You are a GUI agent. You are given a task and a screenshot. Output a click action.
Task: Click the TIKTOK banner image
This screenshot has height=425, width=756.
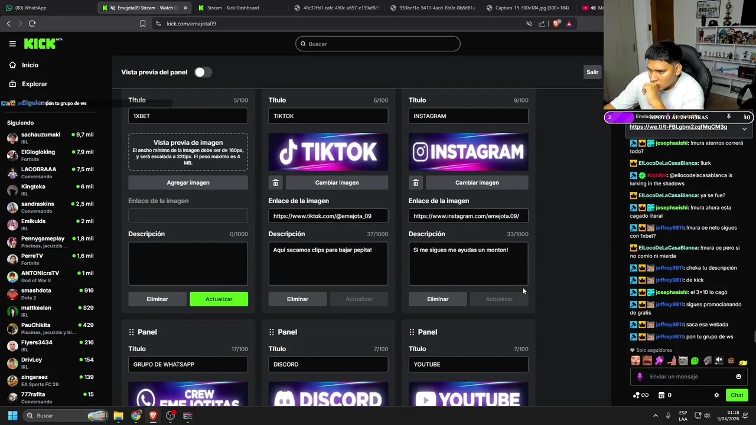[x=328, y=152]
